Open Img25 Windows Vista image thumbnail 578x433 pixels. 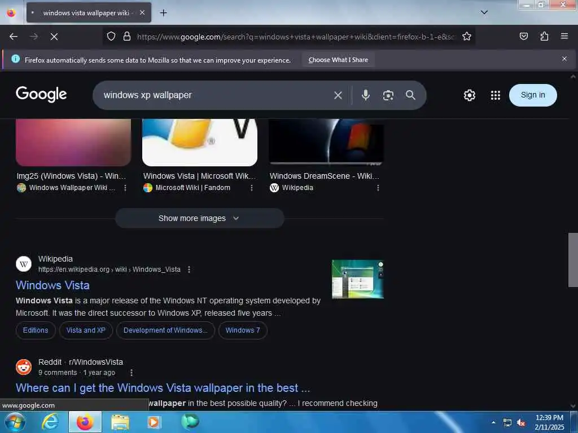pos(73,142)
